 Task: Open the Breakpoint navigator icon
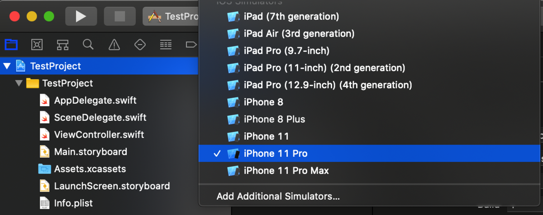coord(191,44)
